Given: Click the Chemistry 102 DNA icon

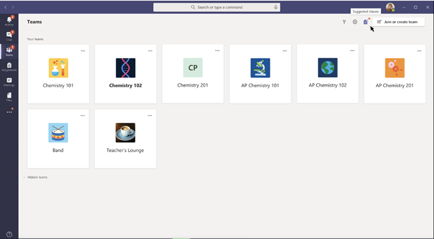Looking at the screenshot, I should click(125, 67).
